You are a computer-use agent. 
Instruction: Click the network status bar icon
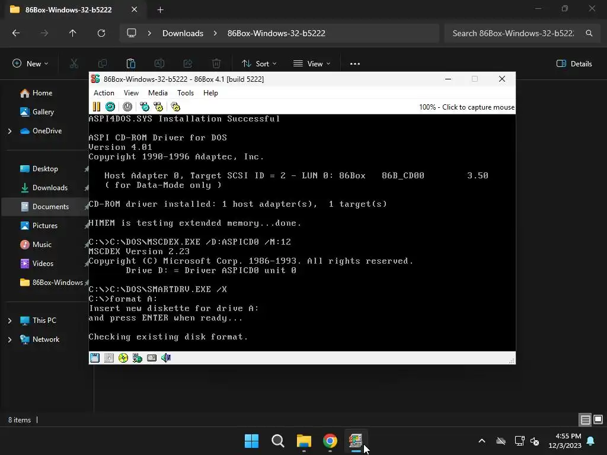pyautogui.click(x=138, y=358)
